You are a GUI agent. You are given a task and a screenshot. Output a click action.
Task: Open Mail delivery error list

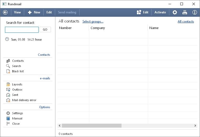[24, 100]
